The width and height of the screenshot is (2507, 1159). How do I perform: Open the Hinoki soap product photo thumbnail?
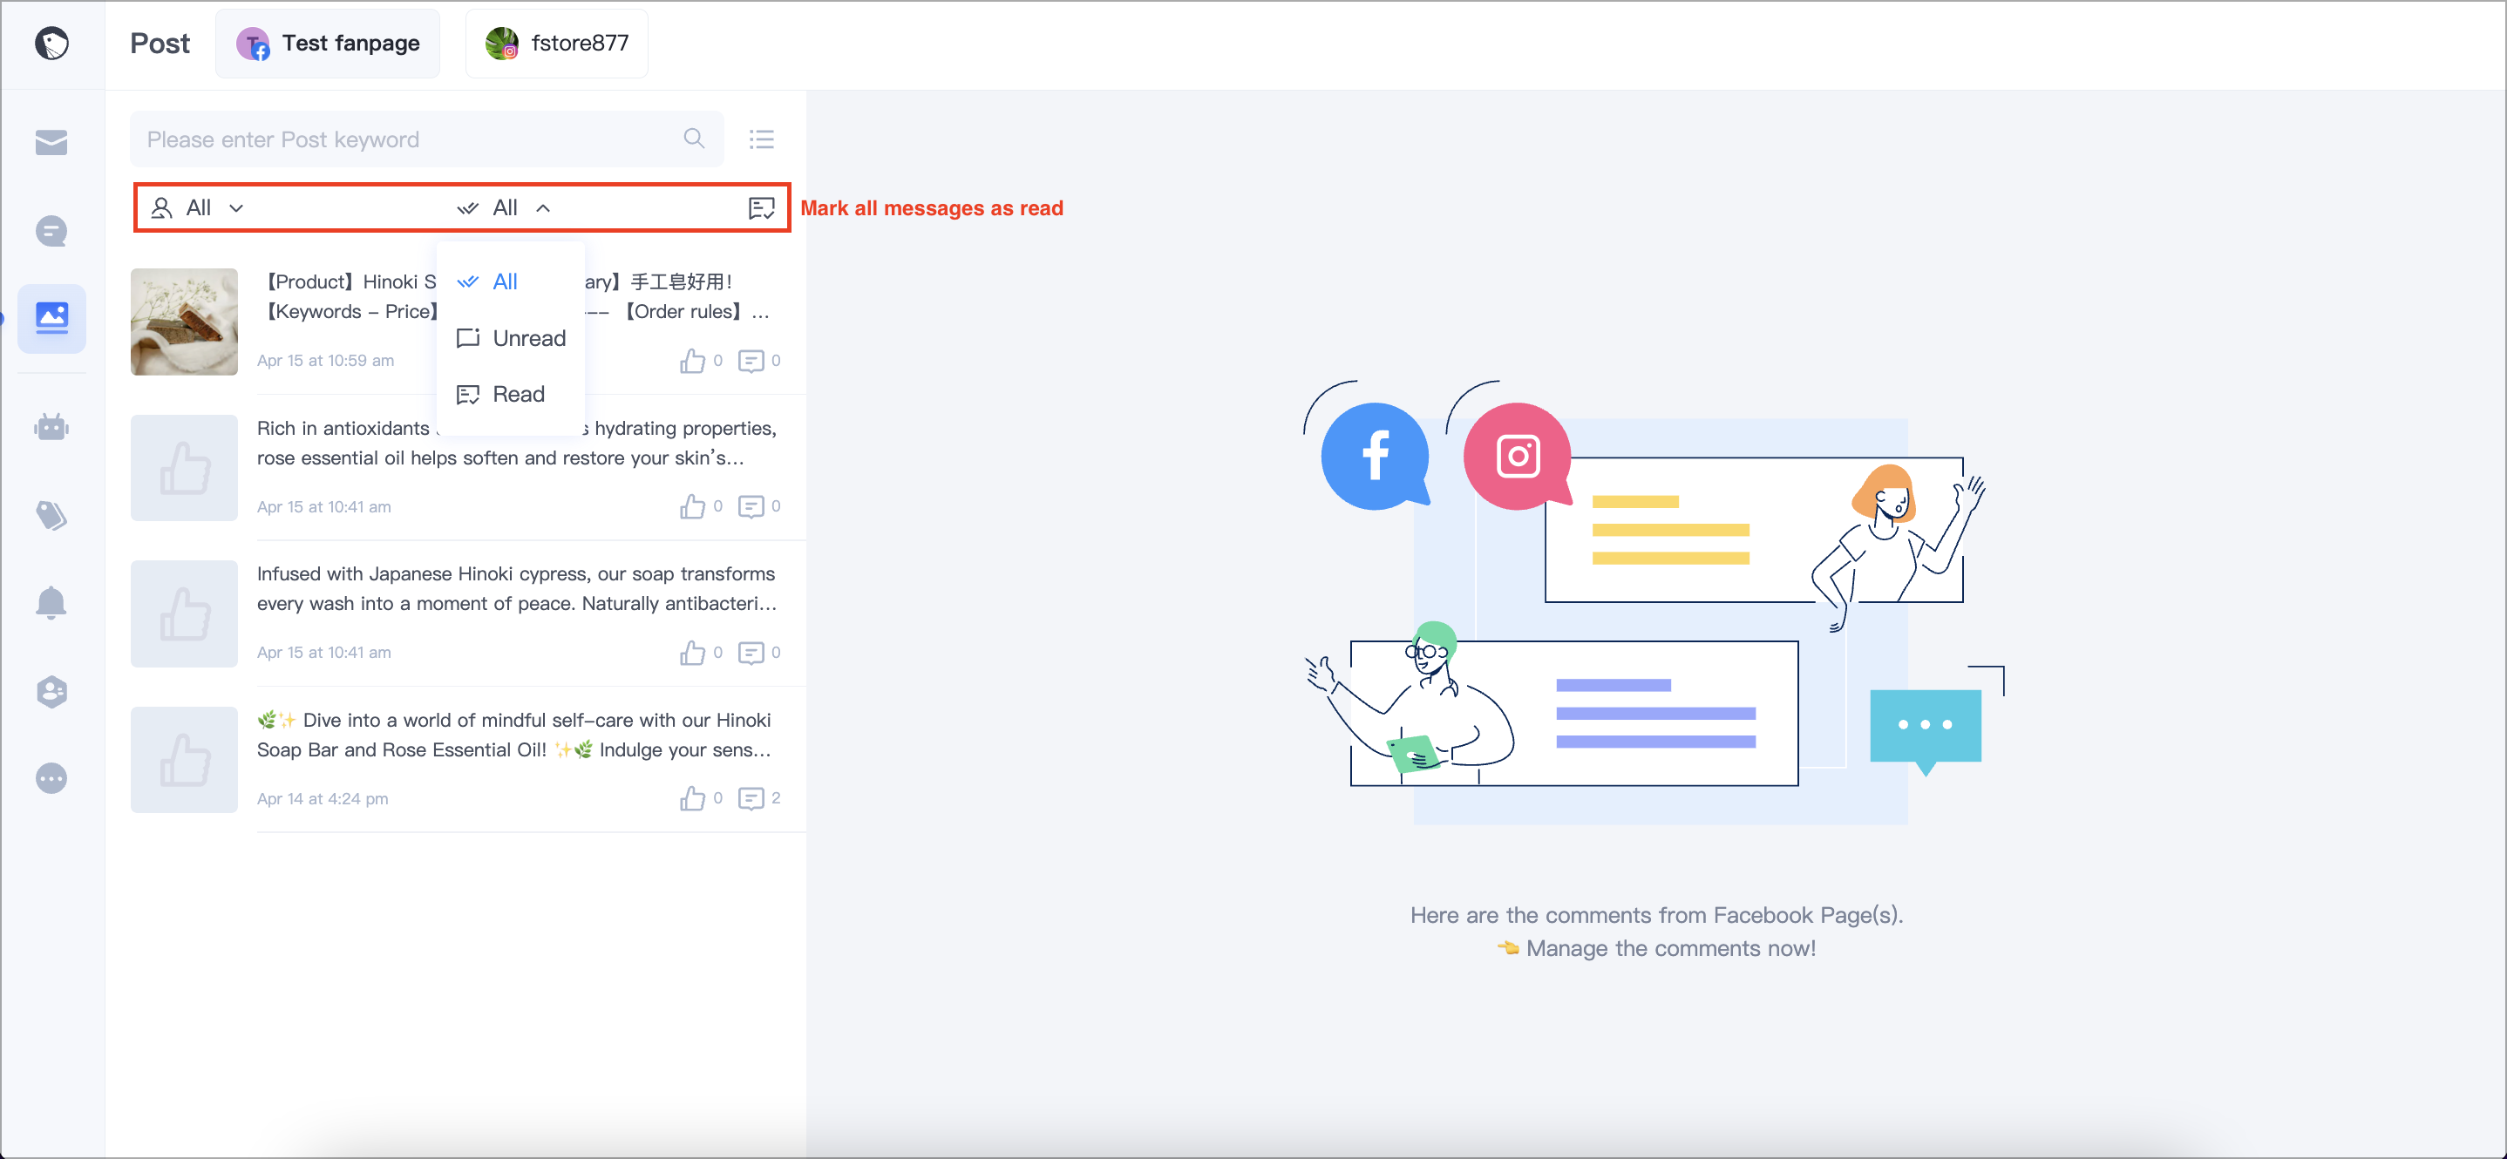(184, 322)
